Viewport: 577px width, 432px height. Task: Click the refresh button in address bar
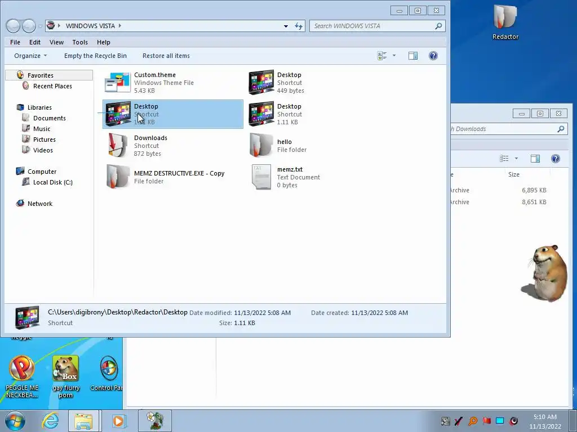click(299, 26)
